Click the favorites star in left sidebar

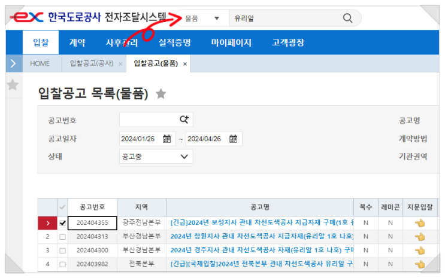[13, 85]
